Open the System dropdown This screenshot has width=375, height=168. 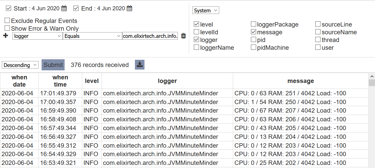point(206,10)
